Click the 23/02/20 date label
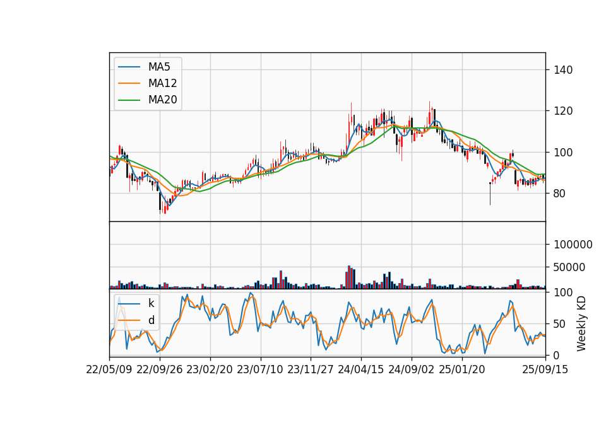Image resolution: width=606 pixels, height=435 pixels. (x=210, y=370)
